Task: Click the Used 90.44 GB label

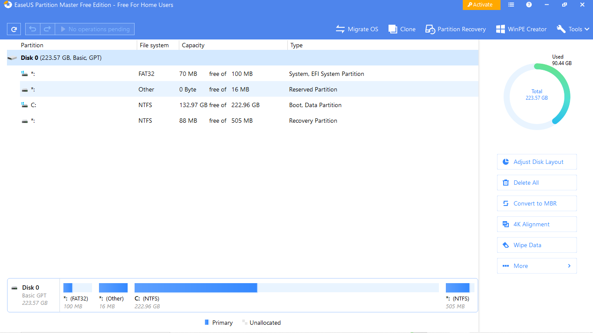Action: click(x=561, y=60)
